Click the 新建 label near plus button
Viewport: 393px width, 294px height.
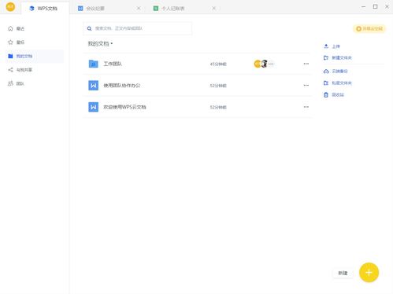(x=343, y=273)
